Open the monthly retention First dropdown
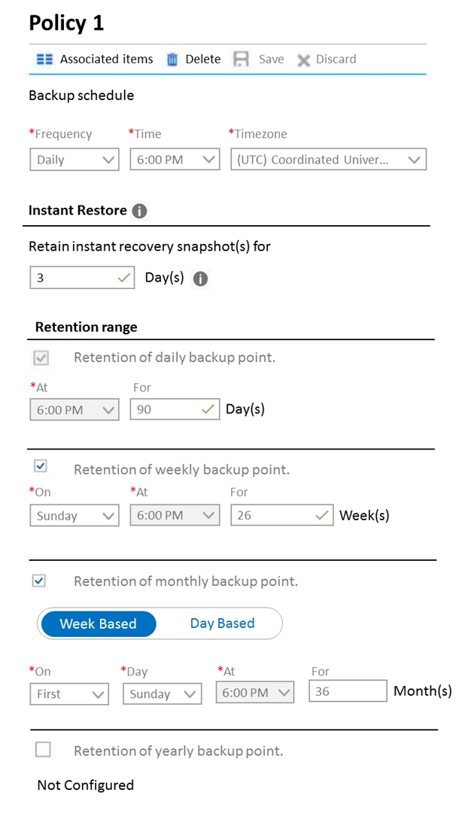This screenshot has width=465, height=826. point(69,693)
